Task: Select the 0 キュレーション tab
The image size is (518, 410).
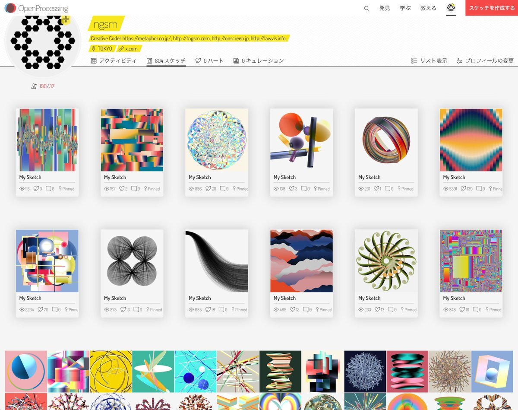Action: coord(259,61)
